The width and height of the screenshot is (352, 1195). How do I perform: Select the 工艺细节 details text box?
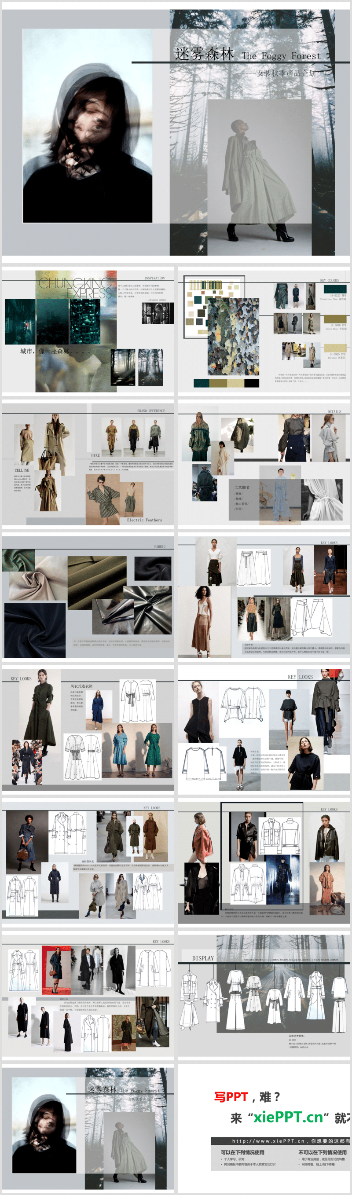point(242,488)
